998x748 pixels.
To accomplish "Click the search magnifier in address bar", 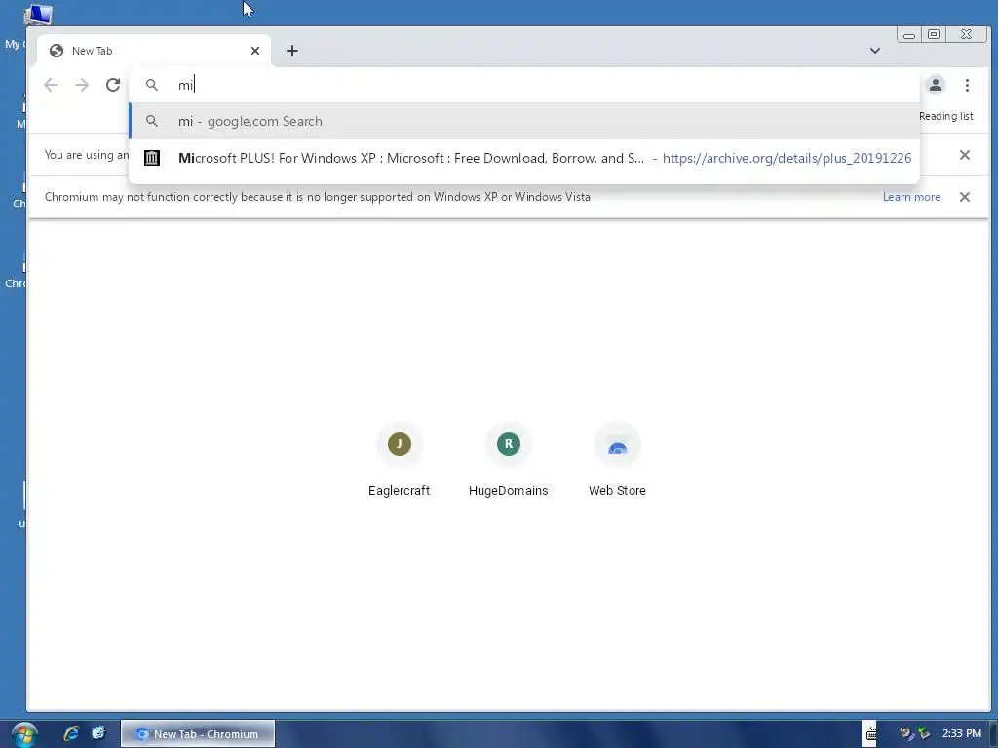I will coord(151,85).
